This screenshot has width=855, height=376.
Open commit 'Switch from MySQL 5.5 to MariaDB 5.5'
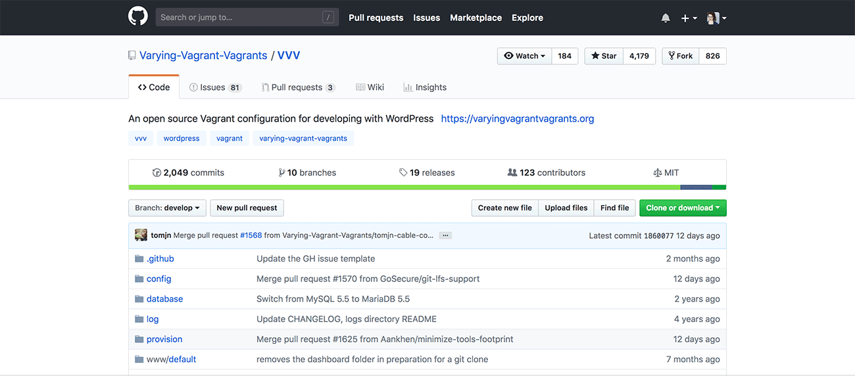pyautogui.click(x=333, y=299)
